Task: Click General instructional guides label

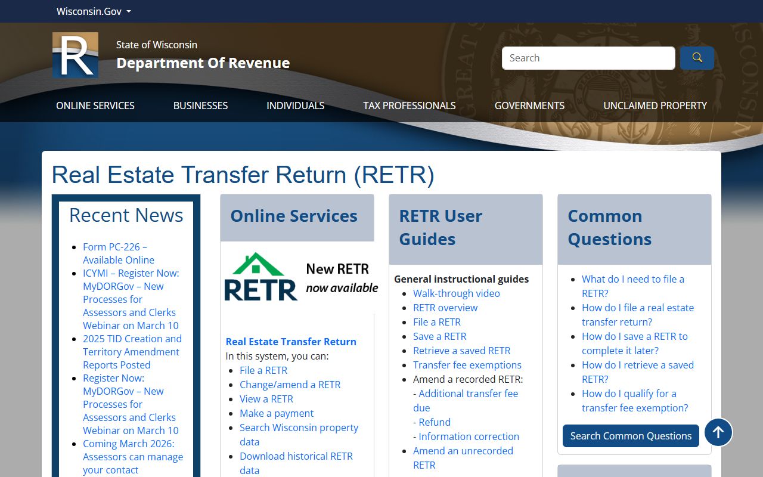Action: point(461,279)
